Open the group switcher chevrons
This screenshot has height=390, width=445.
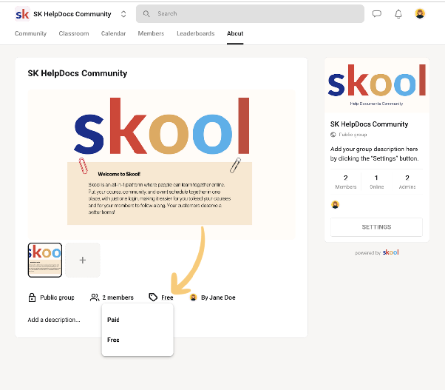(x=123, y=14)
